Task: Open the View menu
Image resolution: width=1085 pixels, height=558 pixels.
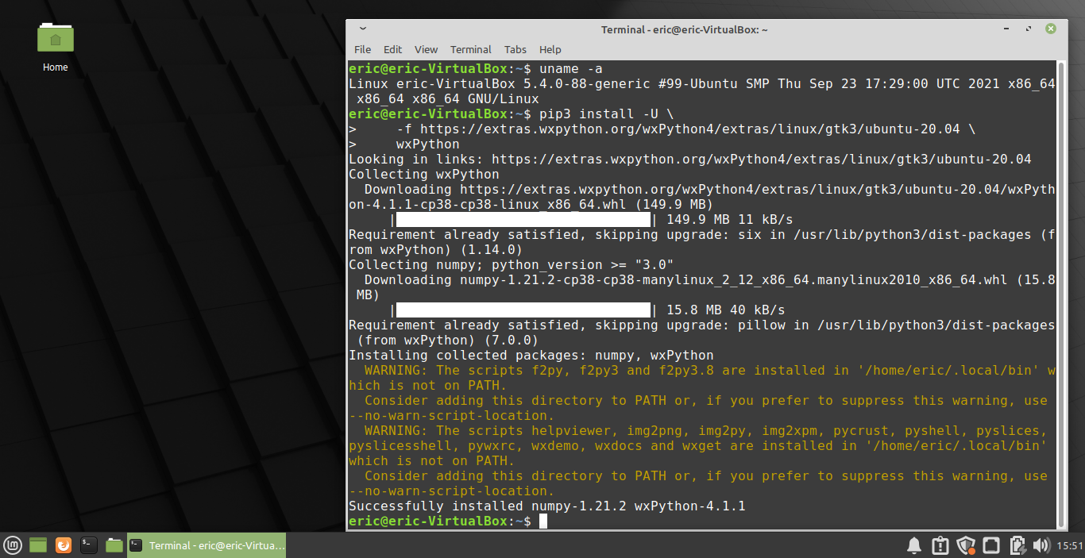Action: pyautogui.click(x=426, y=49)
